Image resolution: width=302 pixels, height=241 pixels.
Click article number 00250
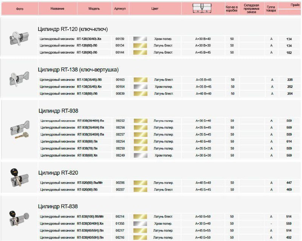click(x=120, y=149)
